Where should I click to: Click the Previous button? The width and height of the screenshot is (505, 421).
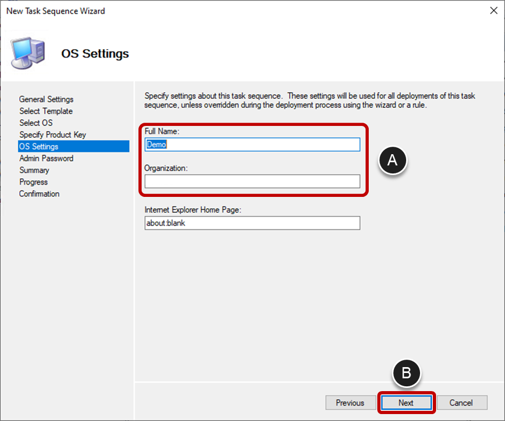[x=350, y=403]
